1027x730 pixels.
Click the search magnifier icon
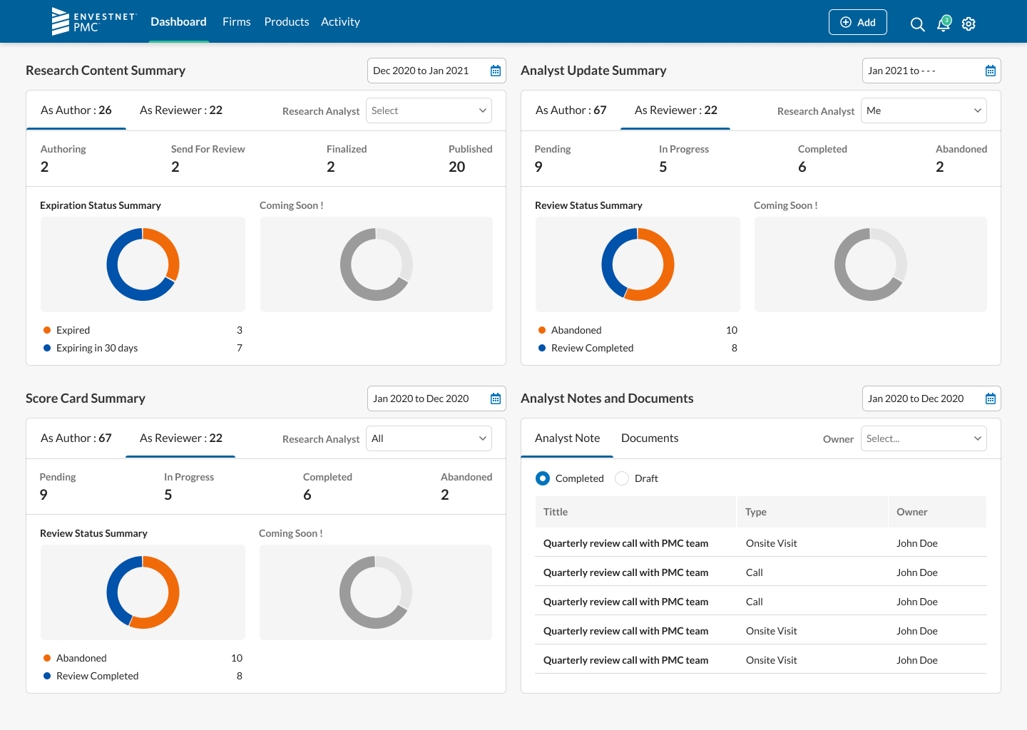(x=917, y=24)
